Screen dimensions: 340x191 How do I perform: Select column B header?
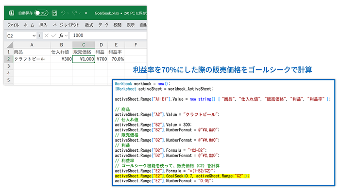(x=61, y=45)
